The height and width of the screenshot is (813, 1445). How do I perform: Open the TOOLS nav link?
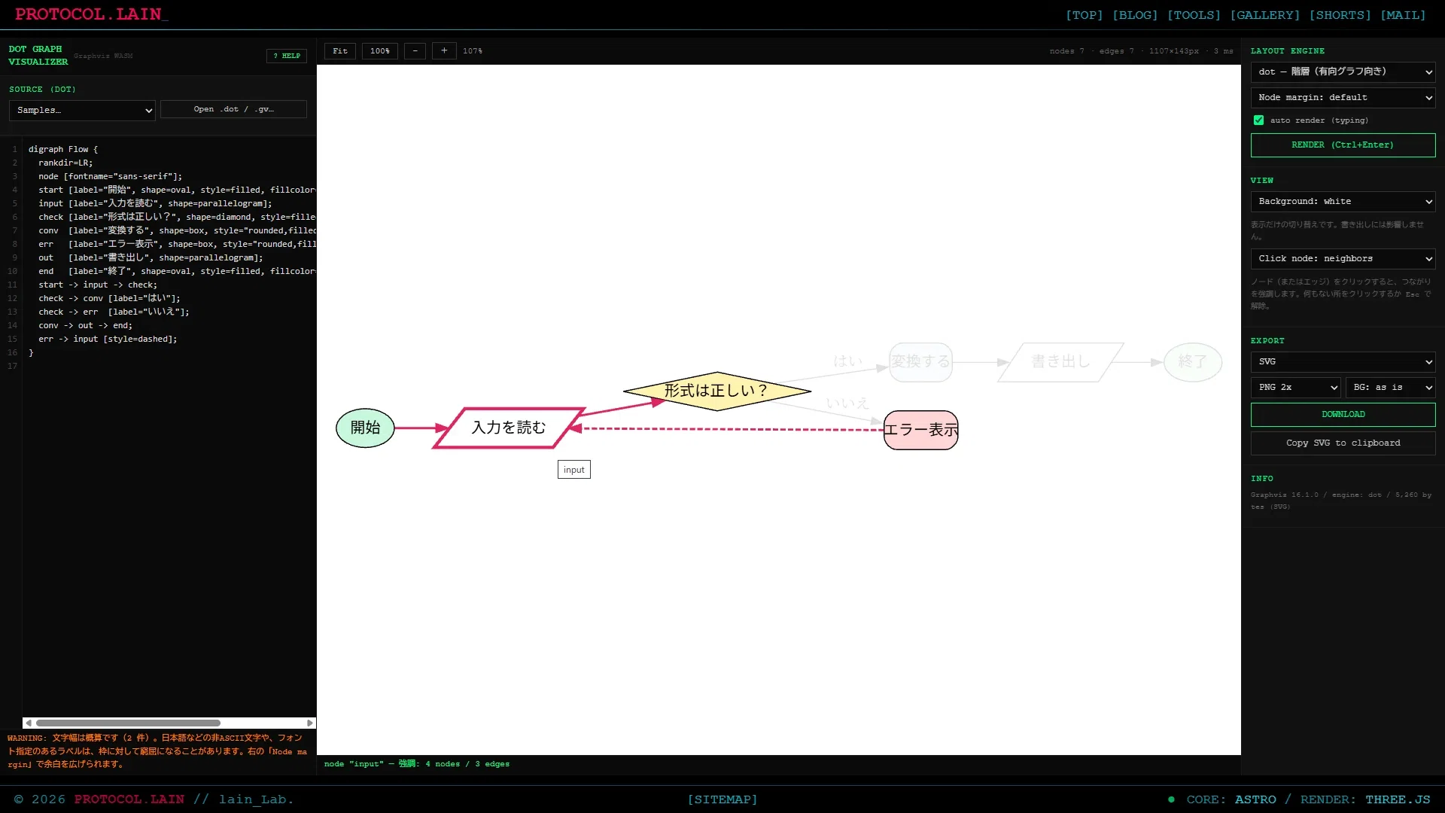tap(1194, 15)
